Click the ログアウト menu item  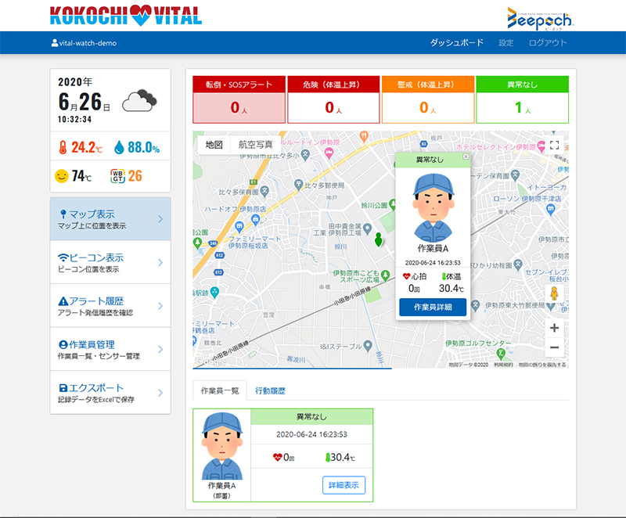pos(547,42)
